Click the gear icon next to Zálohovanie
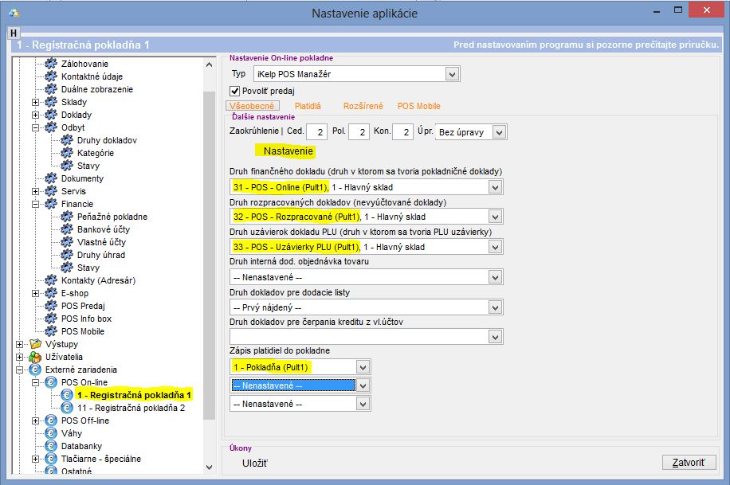The width and height of the screenshot is (730, 485). (52, 64)
